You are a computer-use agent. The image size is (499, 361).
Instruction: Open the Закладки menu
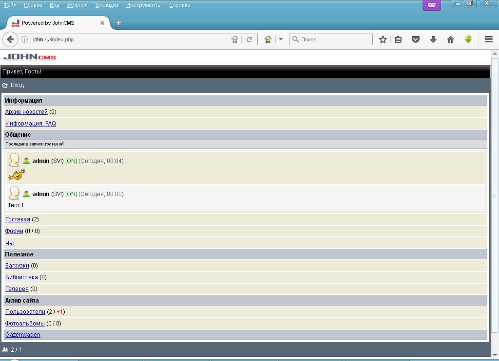pyautogui.click(x=107, y=5)
